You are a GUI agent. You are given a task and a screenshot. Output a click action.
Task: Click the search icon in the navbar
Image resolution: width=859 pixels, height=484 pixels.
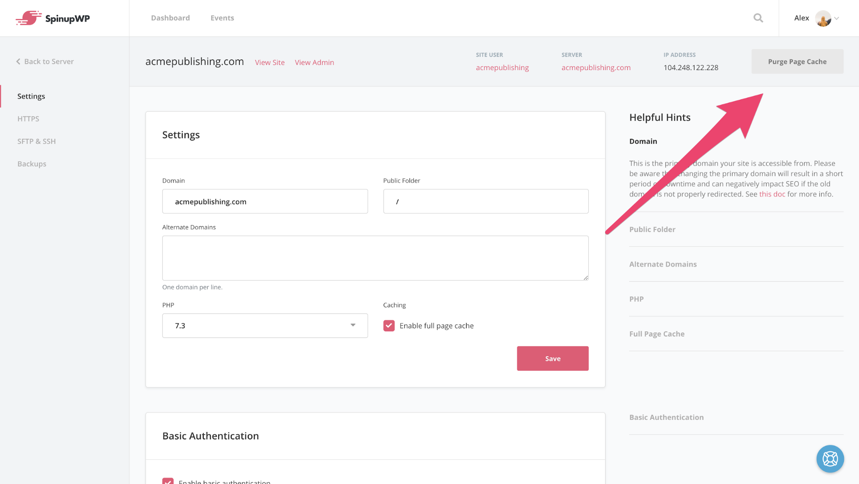tap(758, 18)
